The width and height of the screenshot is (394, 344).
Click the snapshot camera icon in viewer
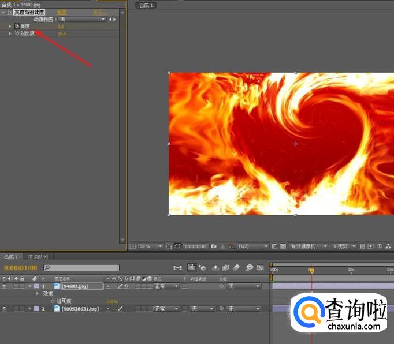coord(214,246)
